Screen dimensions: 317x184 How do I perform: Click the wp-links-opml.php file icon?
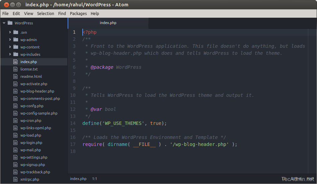[x=15, y=128]
